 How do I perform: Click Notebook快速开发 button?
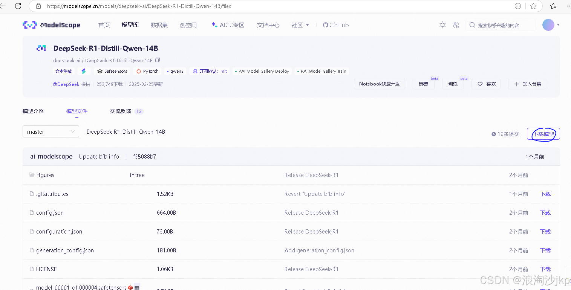coord(380,84)
